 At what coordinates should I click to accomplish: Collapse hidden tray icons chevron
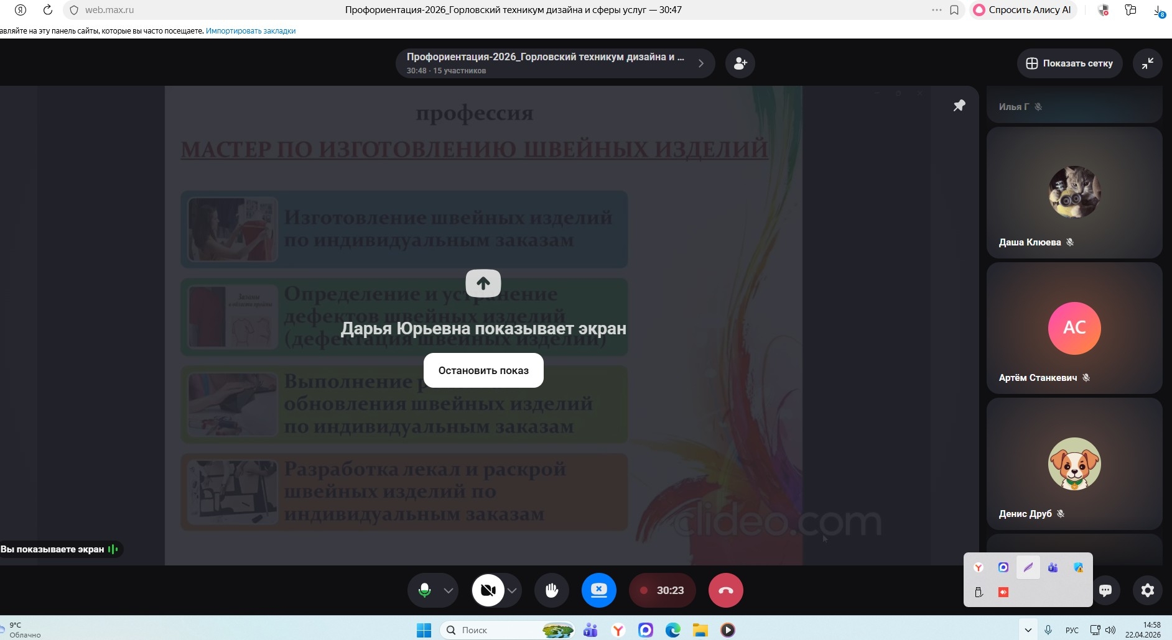coord(1028,630)
